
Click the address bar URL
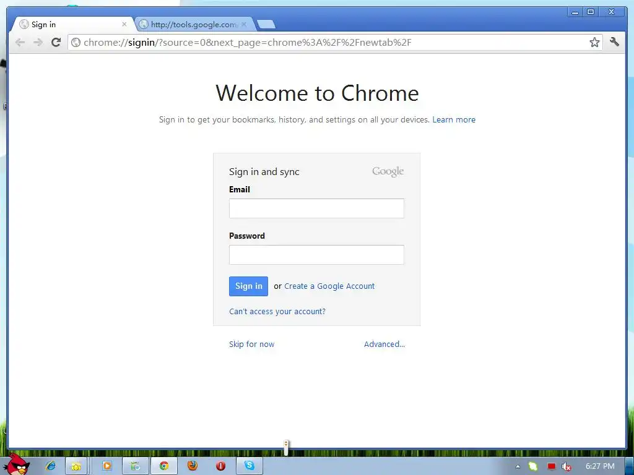click(248, 43)
